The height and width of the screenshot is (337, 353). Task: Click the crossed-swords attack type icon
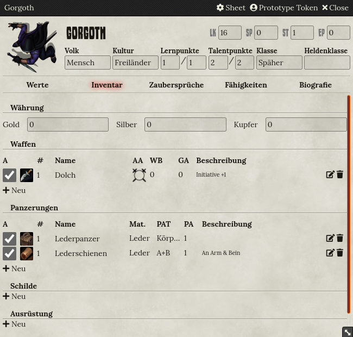[139, 175]
